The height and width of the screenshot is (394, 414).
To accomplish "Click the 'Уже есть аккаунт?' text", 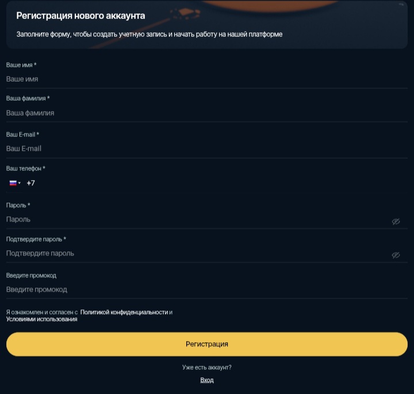I will [x=206, y=367].
